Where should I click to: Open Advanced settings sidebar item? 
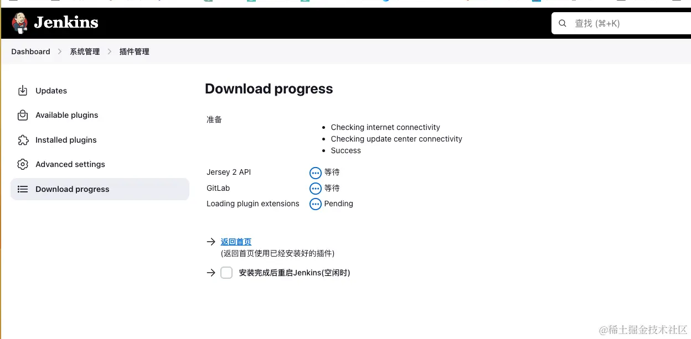click(x=100, y=164)
